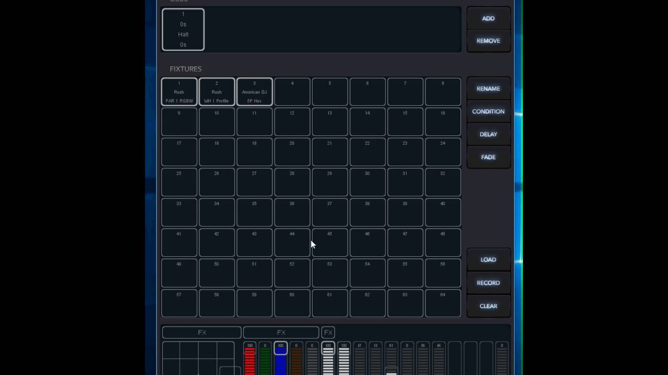668x375 pixels.
Task: Click the LOAD button
Action: [x=488, y=259]
